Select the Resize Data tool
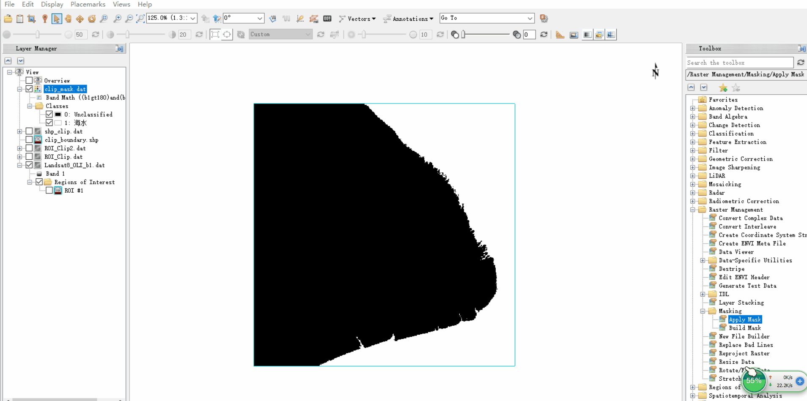 point(736,362)
